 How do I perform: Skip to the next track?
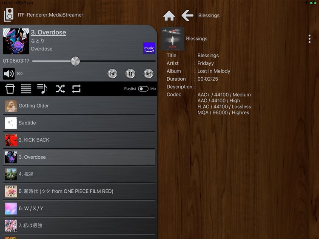148,74
